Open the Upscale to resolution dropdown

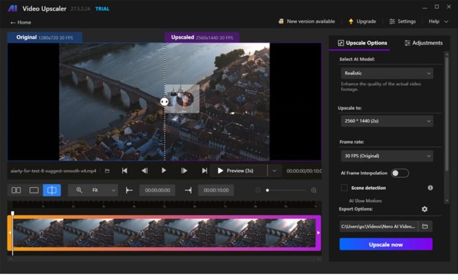386,121
